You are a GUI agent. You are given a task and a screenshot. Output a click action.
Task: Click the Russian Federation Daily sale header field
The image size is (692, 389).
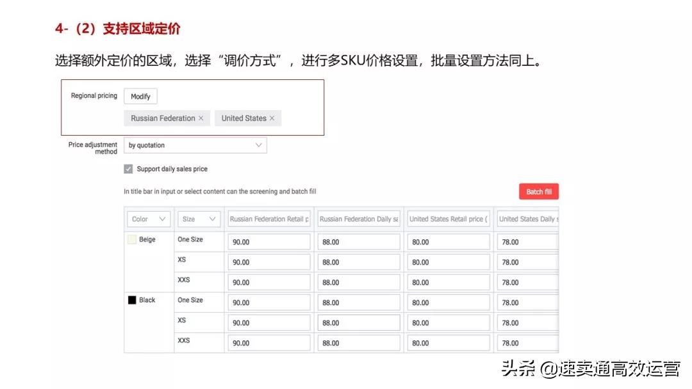tap(358, 219)
